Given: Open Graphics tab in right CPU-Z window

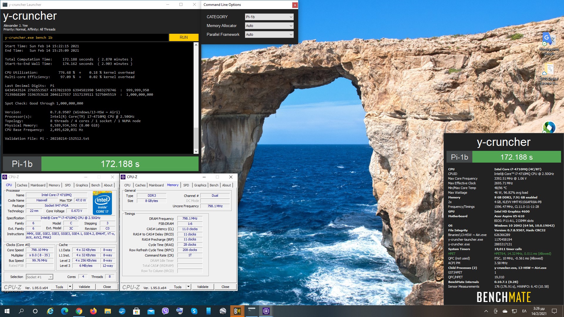Looking at the screenshot, I should click(x=200, y=185).
